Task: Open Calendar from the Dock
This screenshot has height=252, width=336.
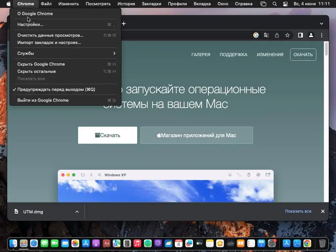Action: pos(178,243)
